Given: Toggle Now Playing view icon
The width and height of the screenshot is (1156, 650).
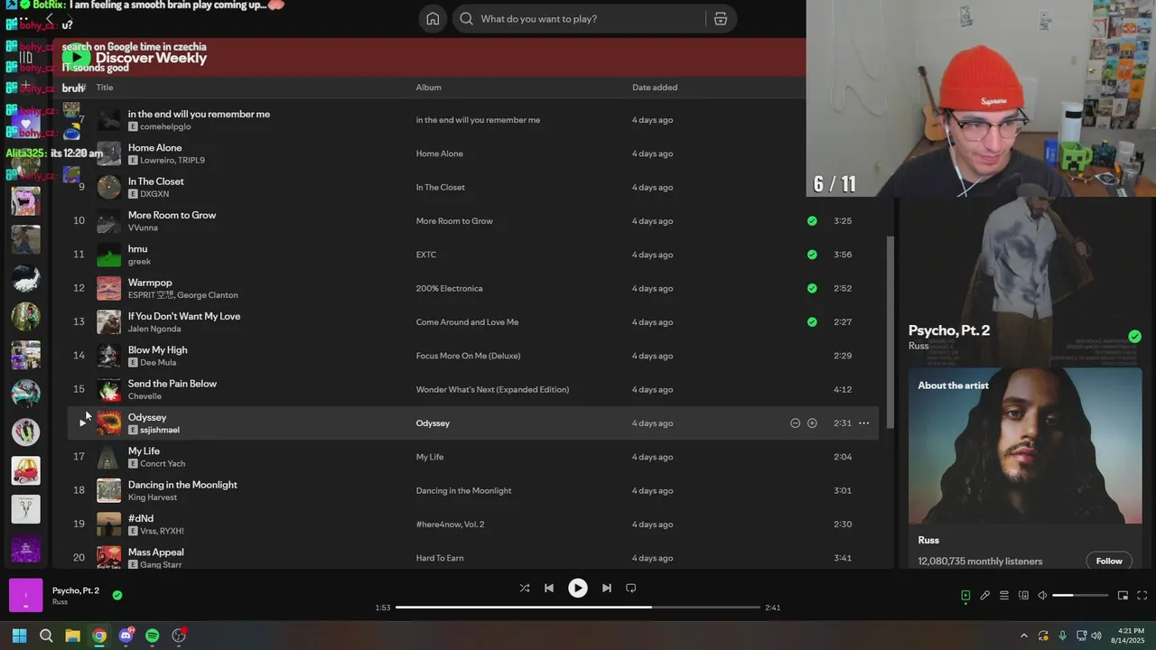Looking at the screenshot, I should (x=965, y=596).
